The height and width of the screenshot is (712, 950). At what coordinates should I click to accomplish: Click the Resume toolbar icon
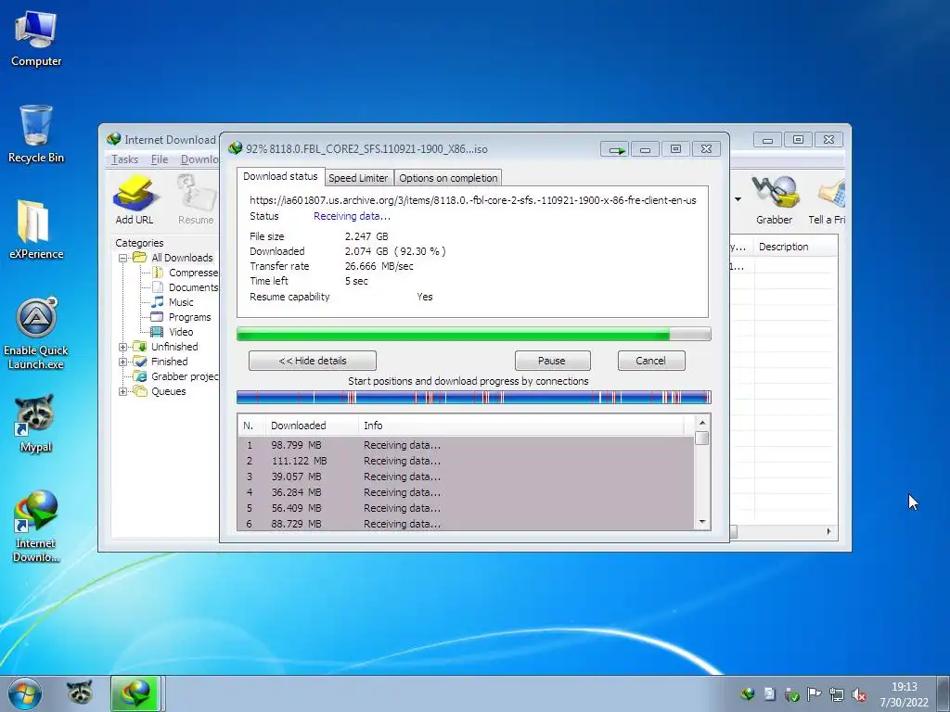pos(196,200)
